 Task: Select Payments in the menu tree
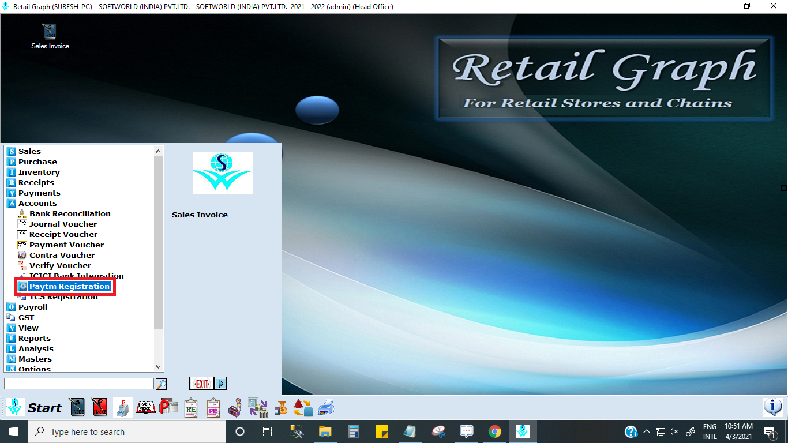tap(39, 193)
